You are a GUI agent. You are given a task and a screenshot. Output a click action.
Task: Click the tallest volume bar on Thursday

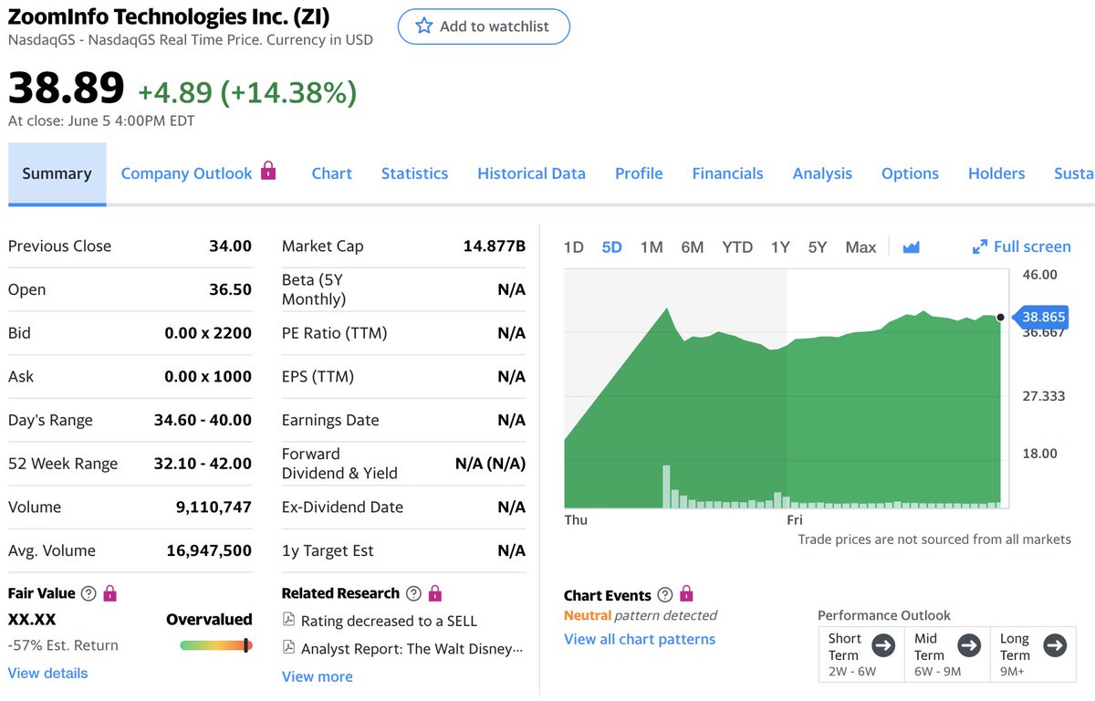[666, 486]
